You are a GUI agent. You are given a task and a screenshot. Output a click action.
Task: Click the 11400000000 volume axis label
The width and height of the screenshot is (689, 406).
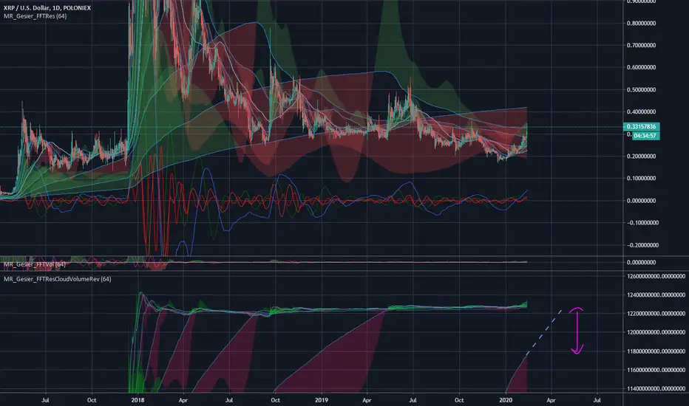click(656, 388)
